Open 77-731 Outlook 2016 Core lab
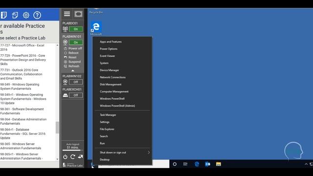The height and width of the screenshot is (176, 313). [x=21, y=74]
